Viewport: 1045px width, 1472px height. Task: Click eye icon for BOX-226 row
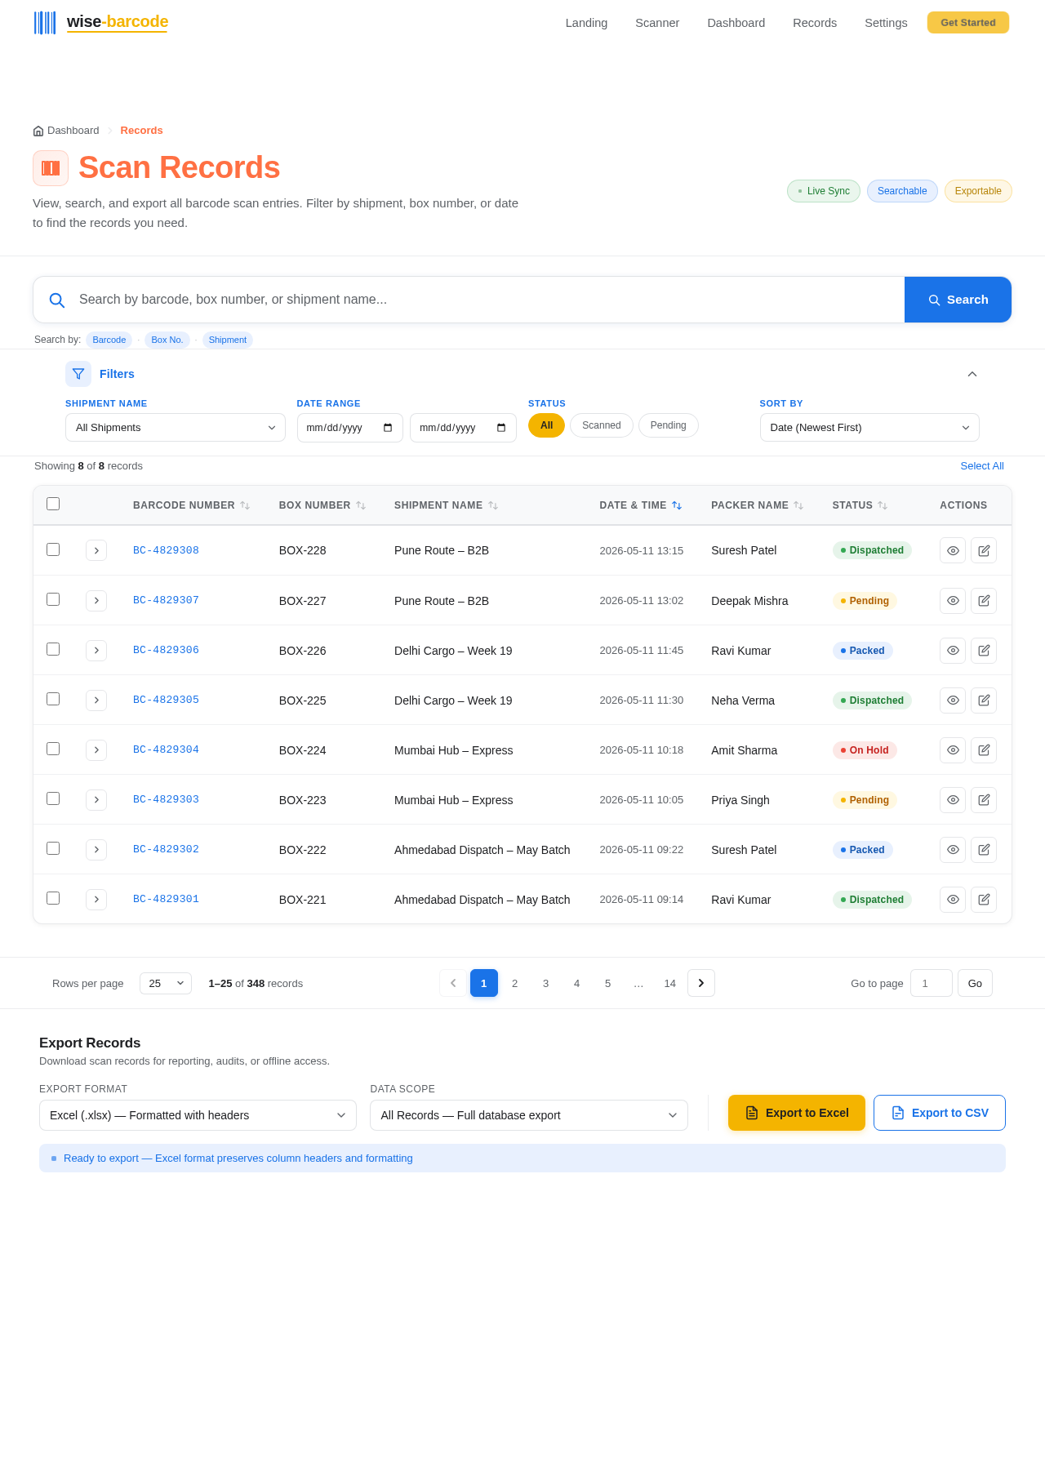(953, 650)
